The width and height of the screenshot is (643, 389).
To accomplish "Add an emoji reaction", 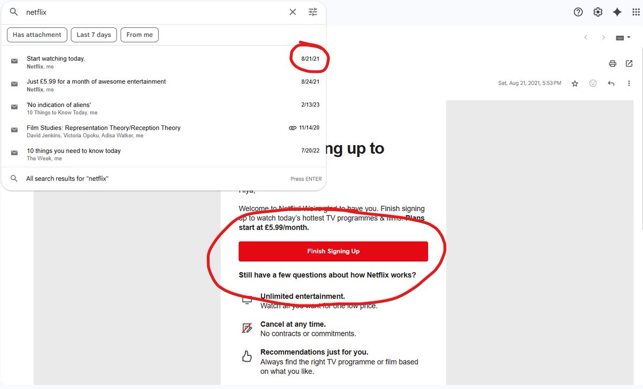I will pyautogui.click(x=593, y=84).
